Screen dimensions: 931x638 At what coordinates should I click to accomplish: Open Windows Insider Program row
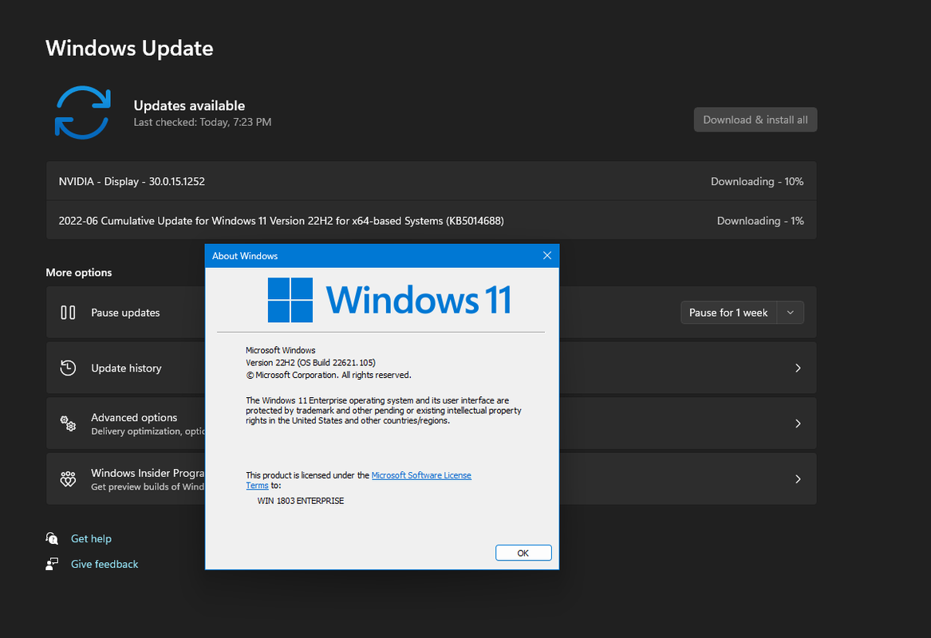click(x=431, y=479)
